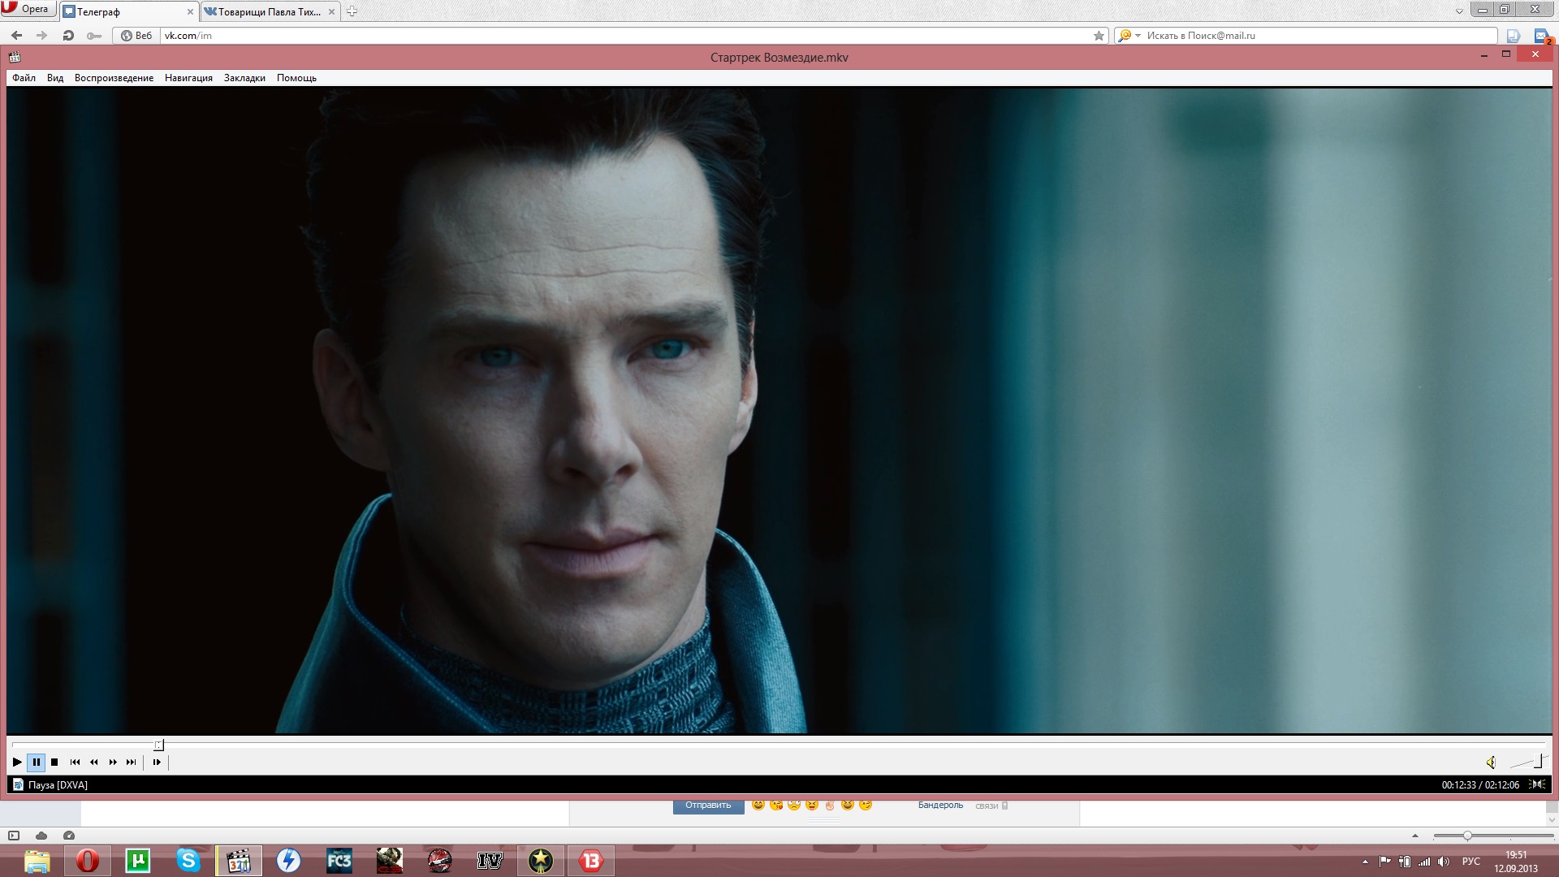Open the Закладки menu
1559x877 pixels.
point(244,78)
